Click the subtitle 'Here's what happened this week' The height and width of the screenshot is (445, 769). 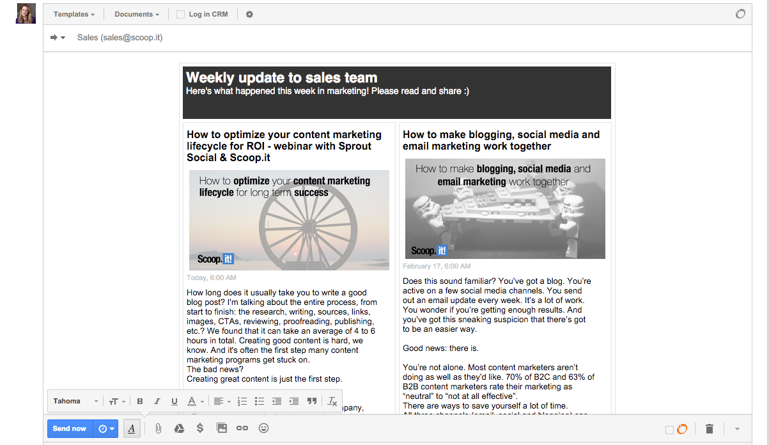(327, 91)
